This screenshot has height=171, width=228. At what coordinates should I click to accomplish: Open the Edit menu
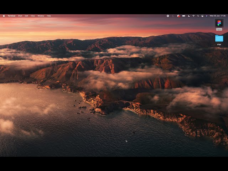click(26, 16)
